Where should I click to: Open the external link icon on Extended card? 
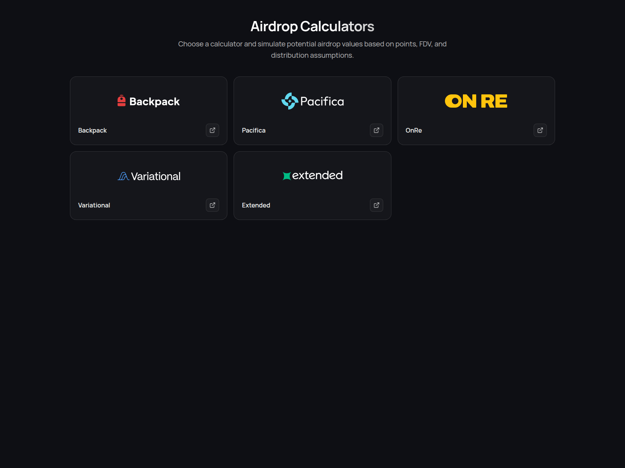[x=376, y=205]
